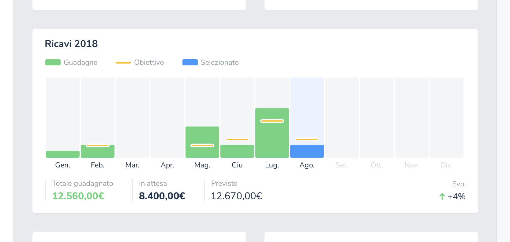Click the small green January bar
This screenshot has height=242, width=510.
click(x=62, y=154)
